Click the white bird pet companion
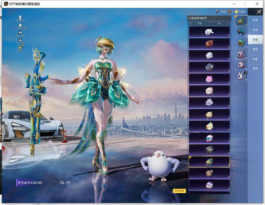The width and height of the screenshot is (265, 205). point(159,166)
